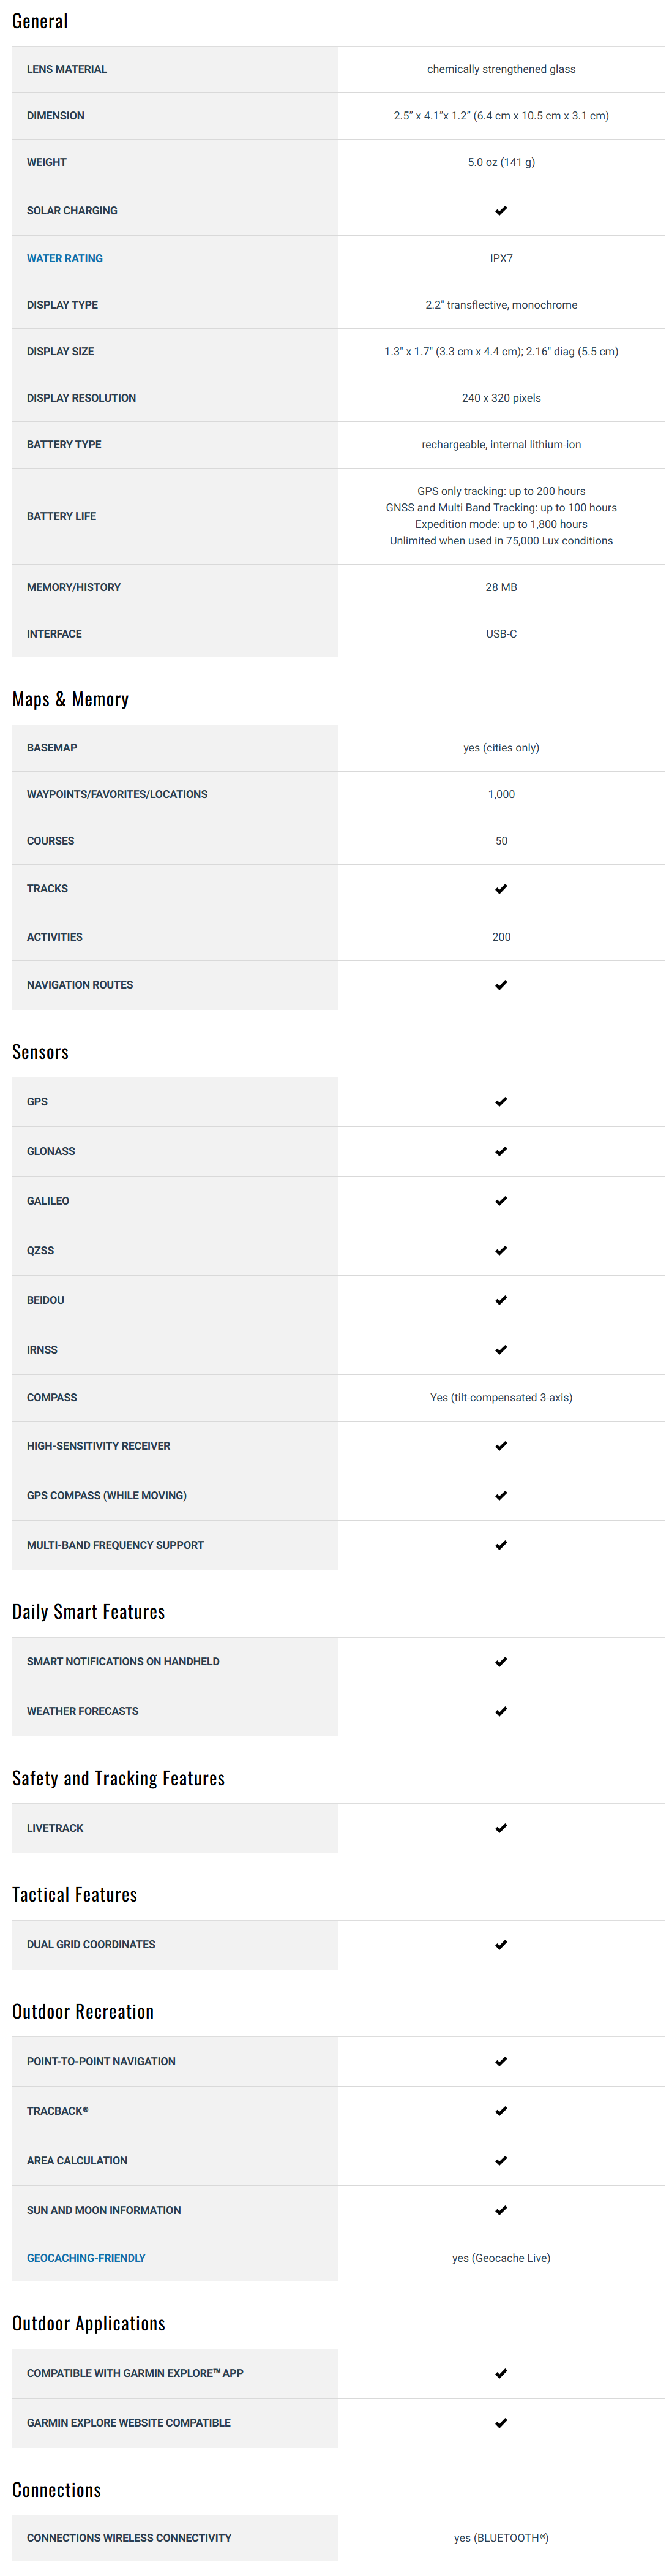
Task: Click the Multi-Band Frequency Support checkmark
Action: click(501, 1545)
